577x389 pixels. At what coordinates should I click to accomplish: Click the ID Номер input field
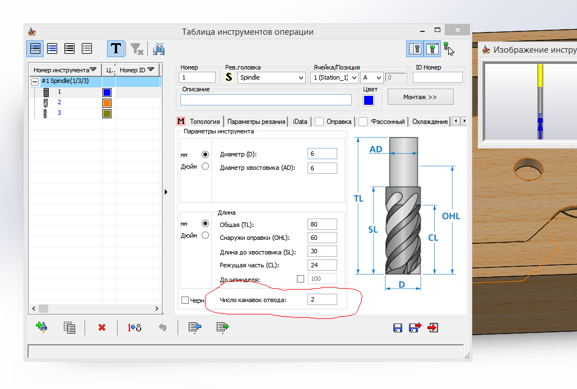438,77
